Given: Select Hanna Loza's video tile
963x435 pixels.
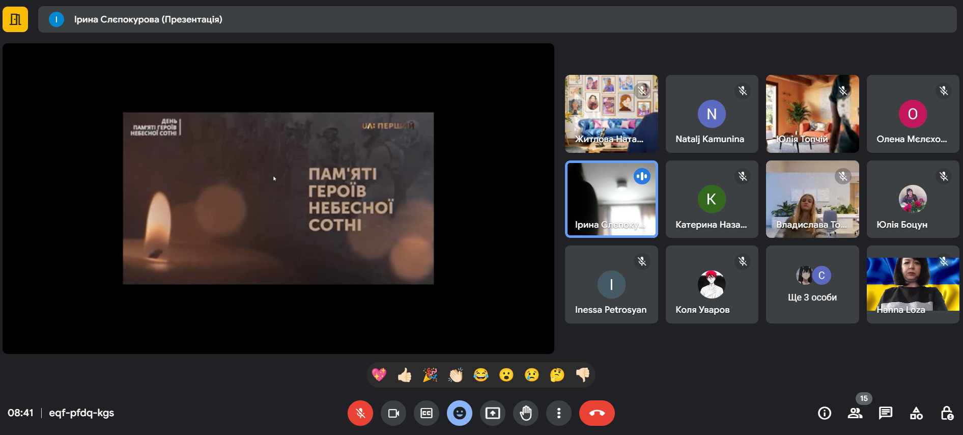Looking at the screenshot, I should point(913,285).
